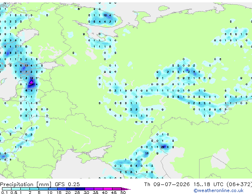Click the '16' precipitation value on map

(x=31, y=78)
